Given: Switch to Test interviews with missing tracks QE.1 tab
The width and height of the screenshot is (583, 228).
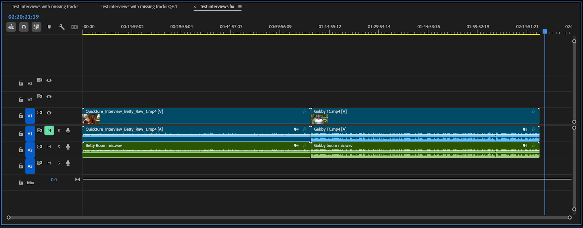Looking at the screenshot, I should (x=139, y=7).
